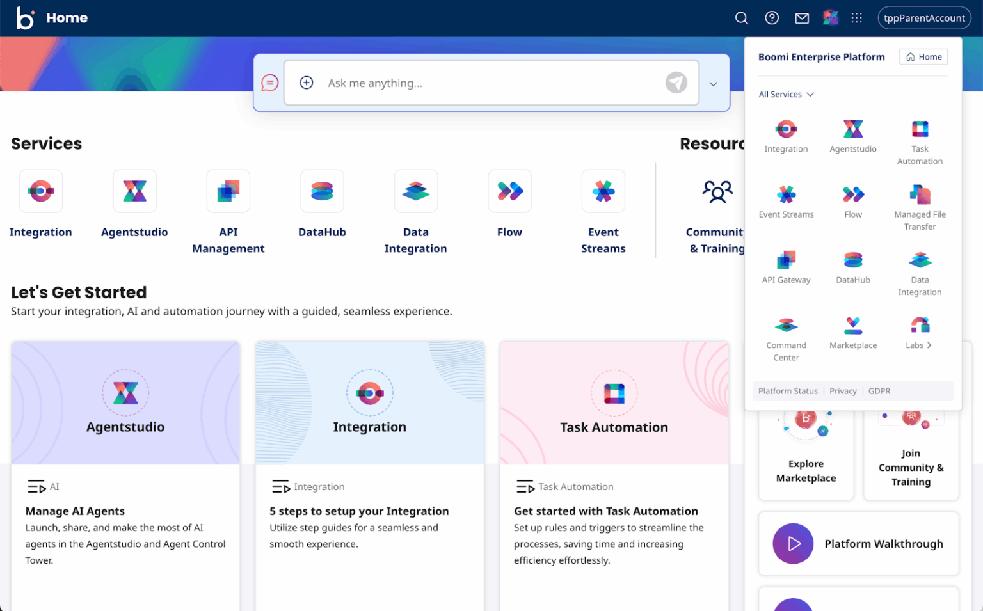
Task: Open DataHub in the services panel
Action: point(853,267)
